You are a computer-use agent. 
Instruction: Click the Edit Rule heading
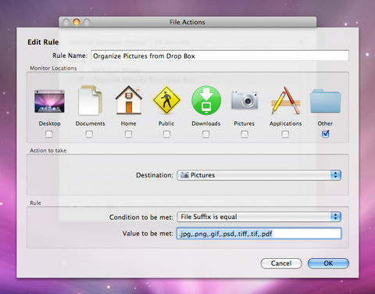point(43,42)
